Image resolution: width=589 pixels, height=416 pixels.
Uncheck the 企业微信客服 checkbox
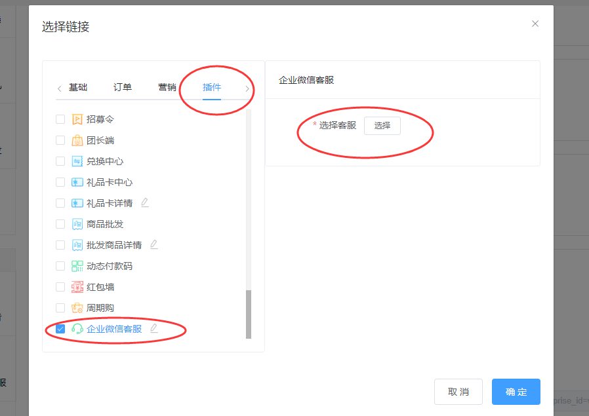[60, 329]
